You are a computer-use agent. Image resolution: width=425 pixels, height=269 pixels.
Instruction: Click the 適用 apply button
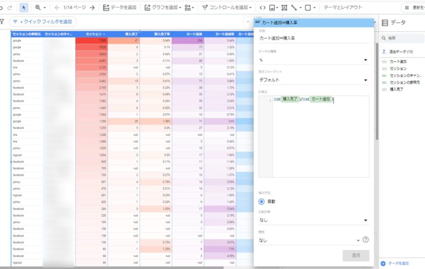coord(356,255)
